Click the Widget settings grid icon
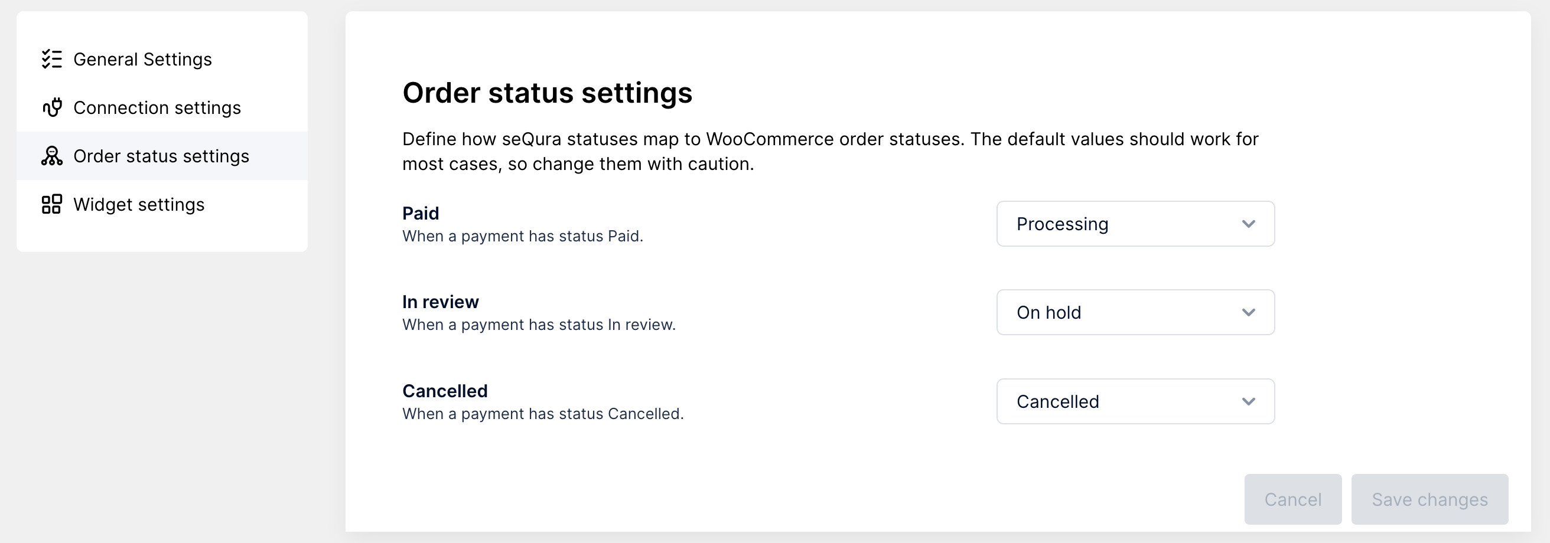1550x543 pixels. 52,204
